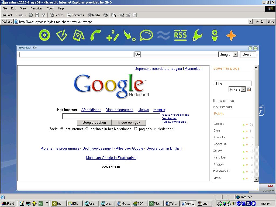This screenshot has height=207, width=276.
Task: Open the Private bookmark visibility dropdown
Action: pyautogui.click(x=243, y=89)
